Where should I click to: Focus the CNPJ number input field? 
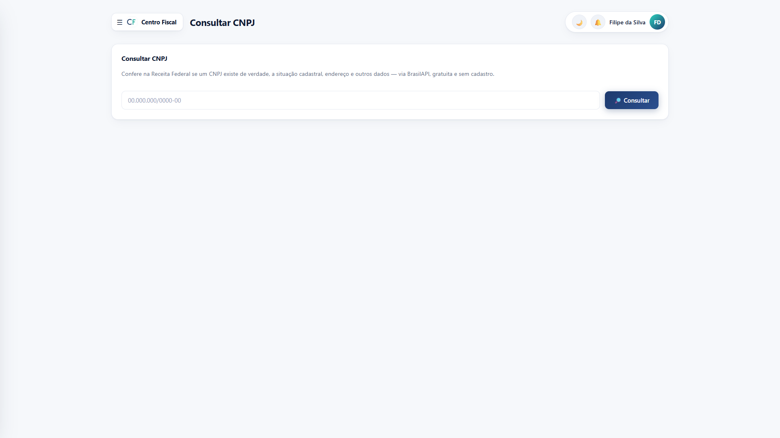tap(360, 100)
